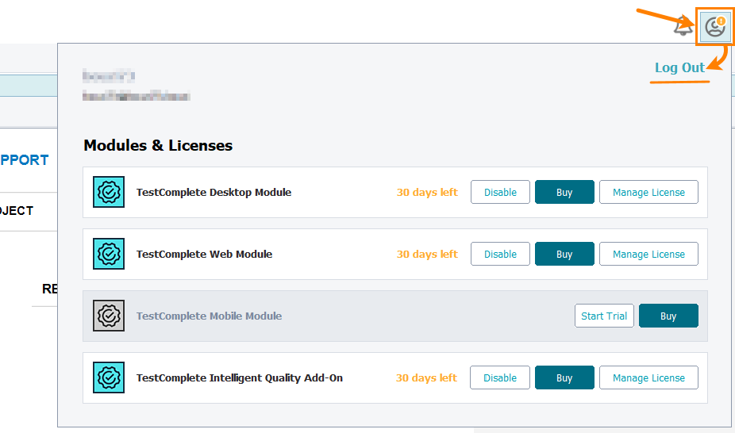
Task: Select TestComplete Mobile Module row label
Action: (x=209, y=316)
